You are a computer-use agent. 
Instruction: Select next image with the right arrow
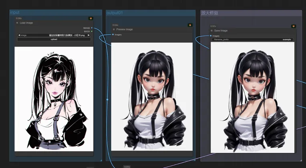89,35
